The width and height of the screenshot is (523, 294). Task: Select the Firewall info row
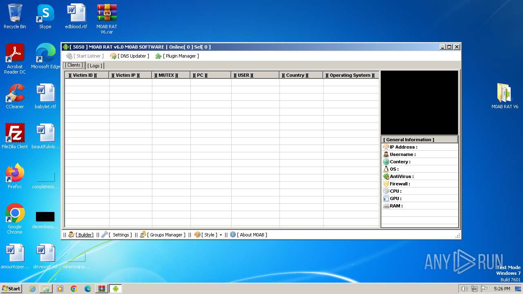(x=420, y=184)
